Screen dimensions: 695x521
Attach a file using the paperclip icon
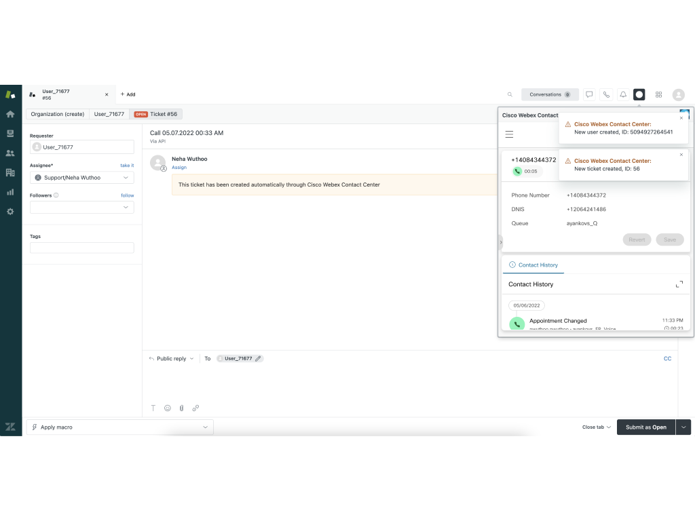pos(181,408)
